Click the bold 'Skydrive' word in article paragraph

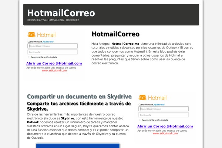[67, 118]
